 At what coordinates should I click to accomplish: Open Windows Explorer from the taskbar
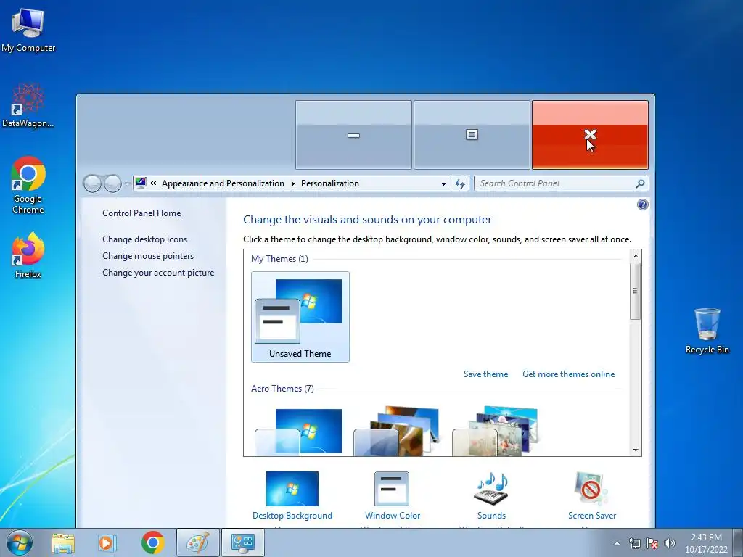coord(63,542)
